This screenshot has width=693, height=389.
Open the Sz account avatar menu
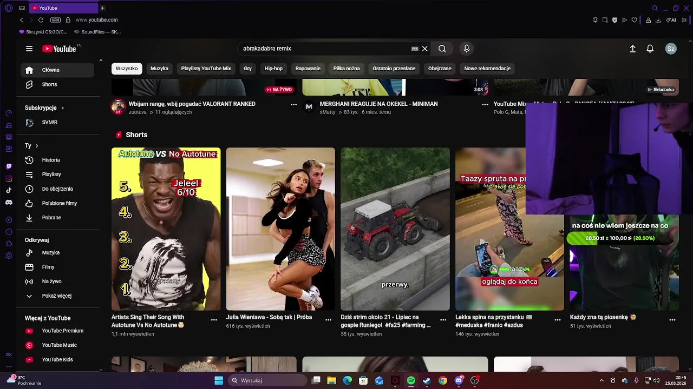pyautogui.click(x=671, y=49)
